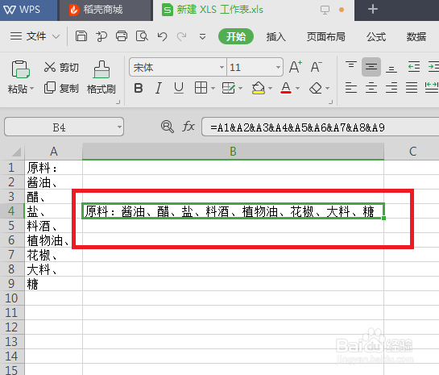Screen dimensions: 439x375
Task: Select cell A6 containing 植物油、
Action: 53,240
